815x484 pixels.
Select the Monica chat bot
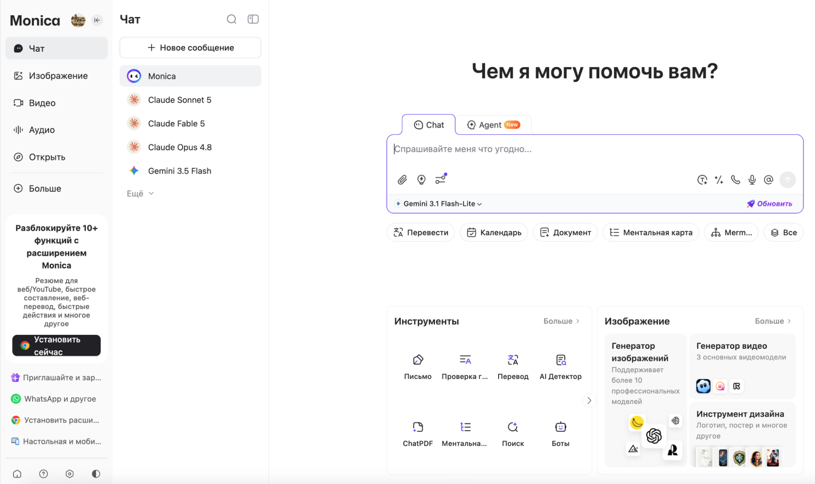click(190, 76)
